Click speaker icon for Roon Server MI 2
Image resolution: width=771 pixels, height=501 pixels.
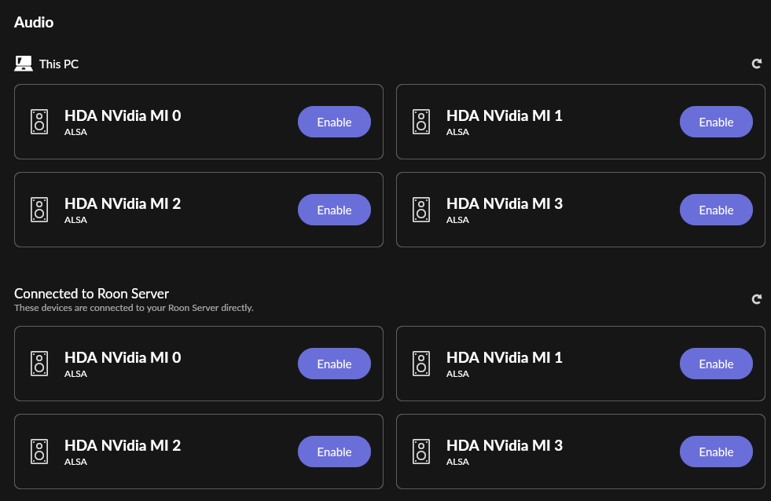39,452
